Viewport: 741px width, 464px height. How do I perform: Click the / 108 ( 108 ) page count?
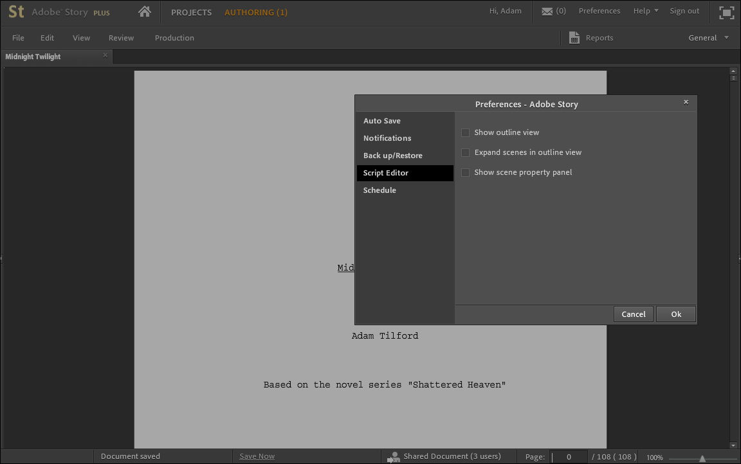[614, 457]
